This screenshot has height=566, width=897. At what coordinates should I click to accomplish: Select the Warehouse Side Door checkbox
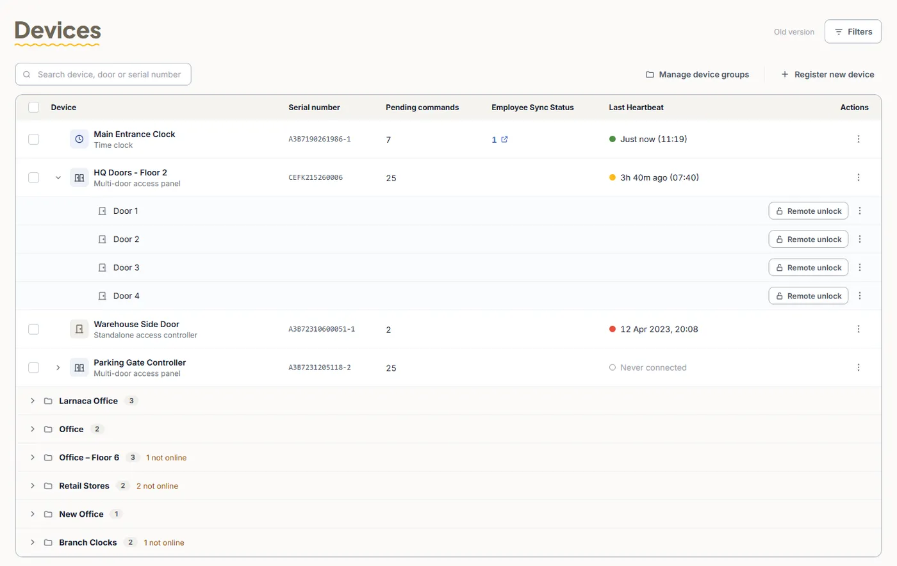[x=34, y=329]
